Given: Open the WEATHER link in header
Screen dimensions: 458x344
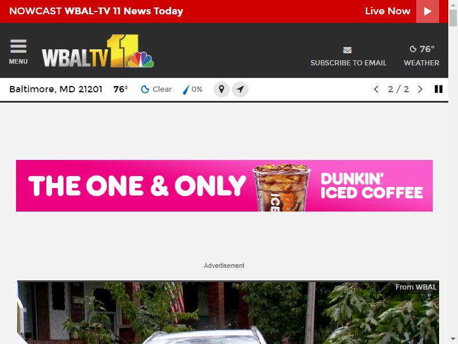Looking at the screenshot, I should [421, 63].
